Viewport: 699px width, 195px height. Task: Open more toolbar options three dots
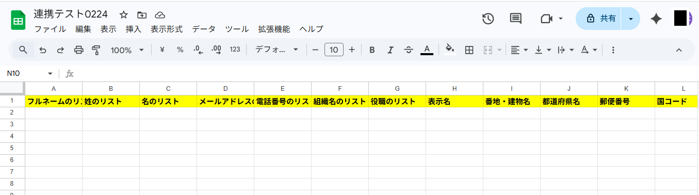coord(613,50)
